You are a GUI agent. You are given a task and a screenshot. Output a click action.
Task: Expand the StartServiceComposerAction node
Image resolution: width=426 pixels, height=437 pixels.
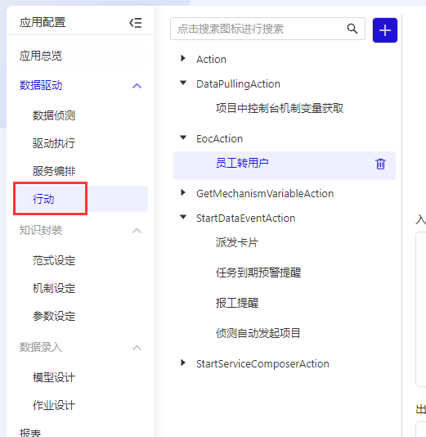click(x=183, y=363)
